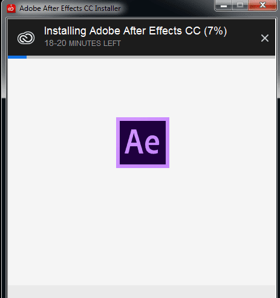
Task: Click the letter "e" inside the Ae logo
Action: [x=152, y=144]
